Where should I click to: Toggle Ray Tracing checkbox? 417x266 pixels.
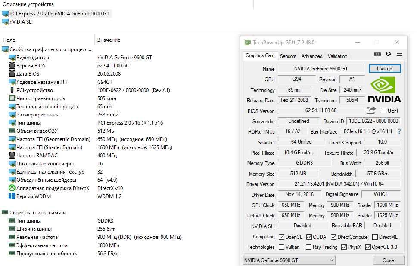(x=308, y=247)
